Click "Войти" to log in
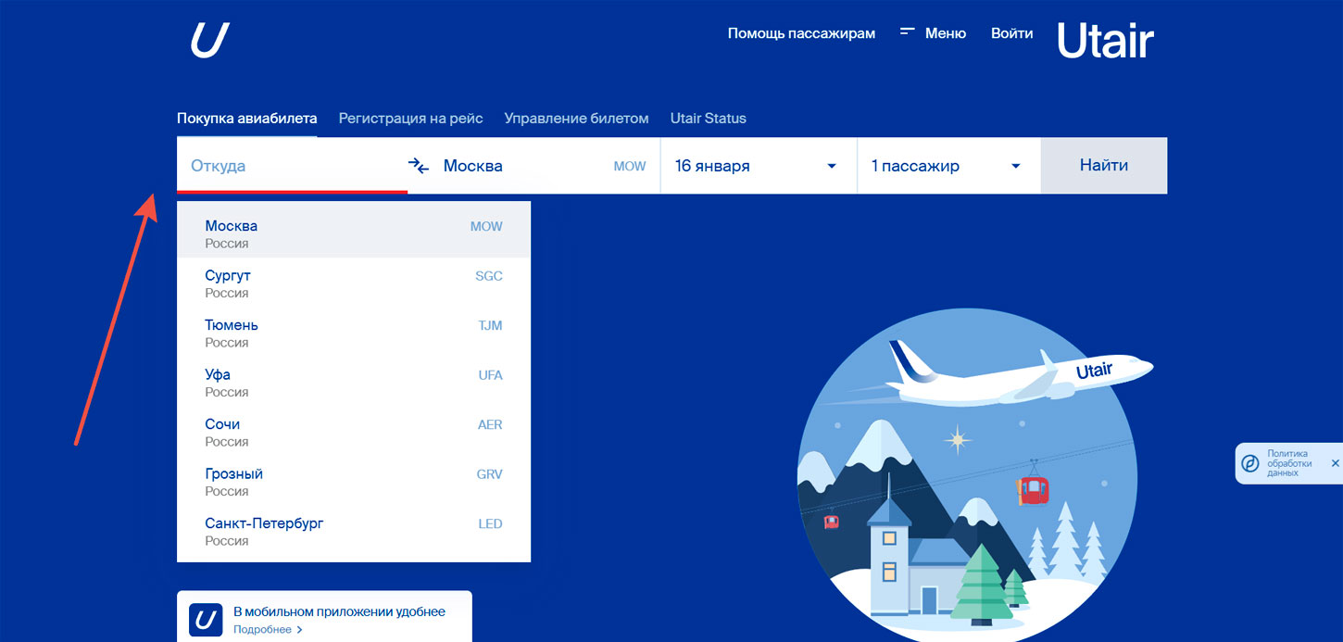Screen dimensions: 1343x642 coord(1011,32)
